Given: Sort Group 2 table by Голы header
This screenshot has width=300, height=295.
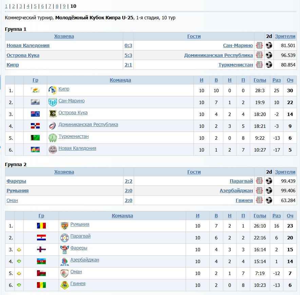Looking at the screenshot, I should [x=260, y=216].
